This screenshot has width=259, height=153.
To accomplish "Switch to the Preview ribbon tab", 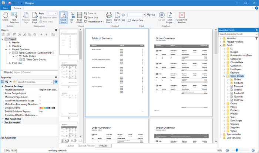I will (x=17, y=8).
